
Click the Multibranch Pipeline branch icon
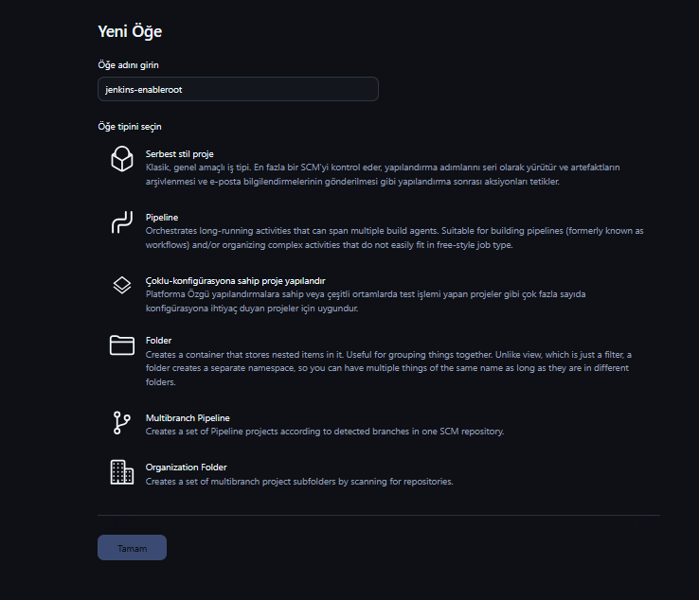(121, 423)
